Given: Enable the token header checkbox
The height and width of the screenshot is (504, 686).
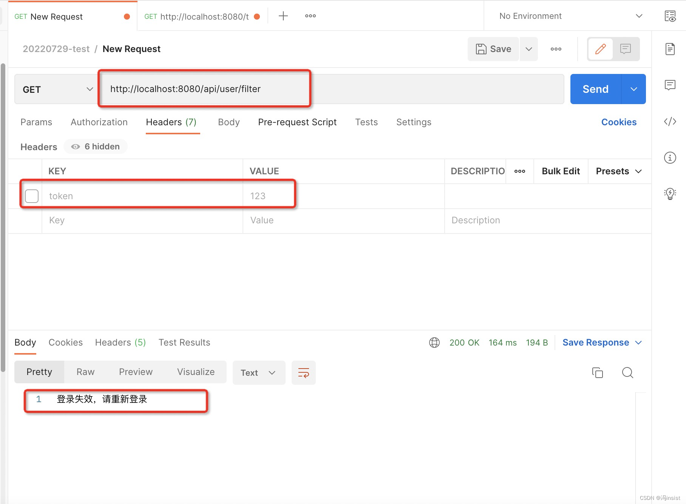Looking at the screenshot, I should tap(32, 196).
